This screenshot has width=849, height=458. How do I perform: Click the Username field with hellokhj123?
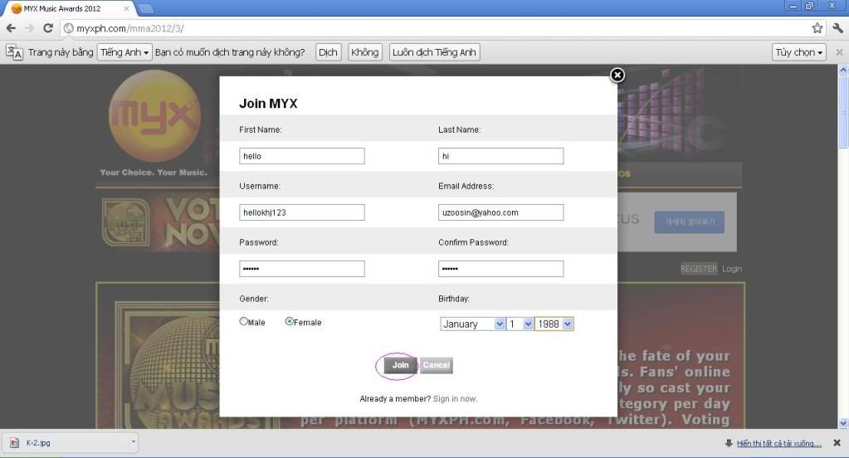[301, 212]
